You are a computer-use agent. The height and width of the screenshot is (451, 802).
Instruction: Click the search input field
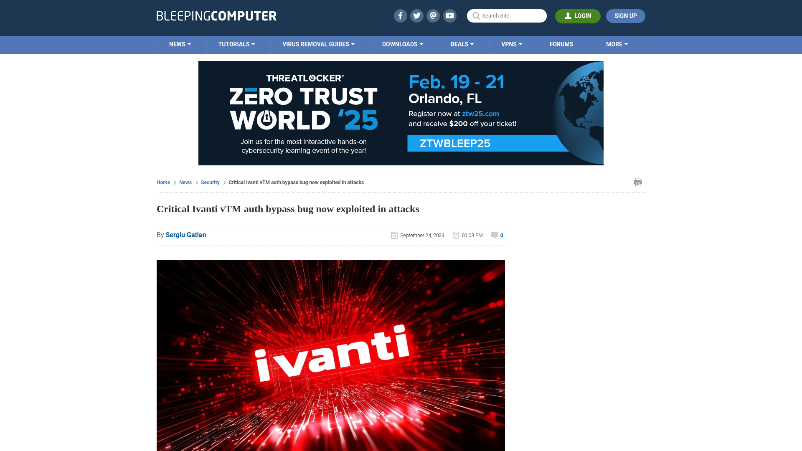pos(507,16)
